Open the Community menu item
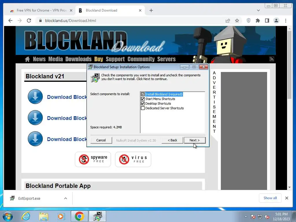This screenshot has height=222, width=296. click(x=141, y=59)
